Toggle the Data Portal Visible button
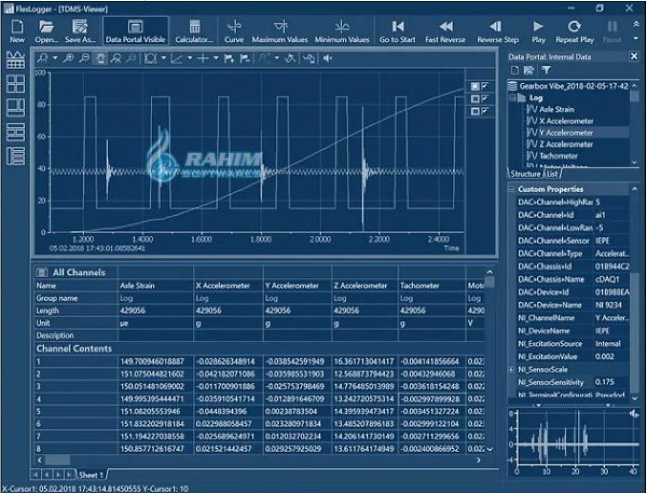 coord(136,29)
